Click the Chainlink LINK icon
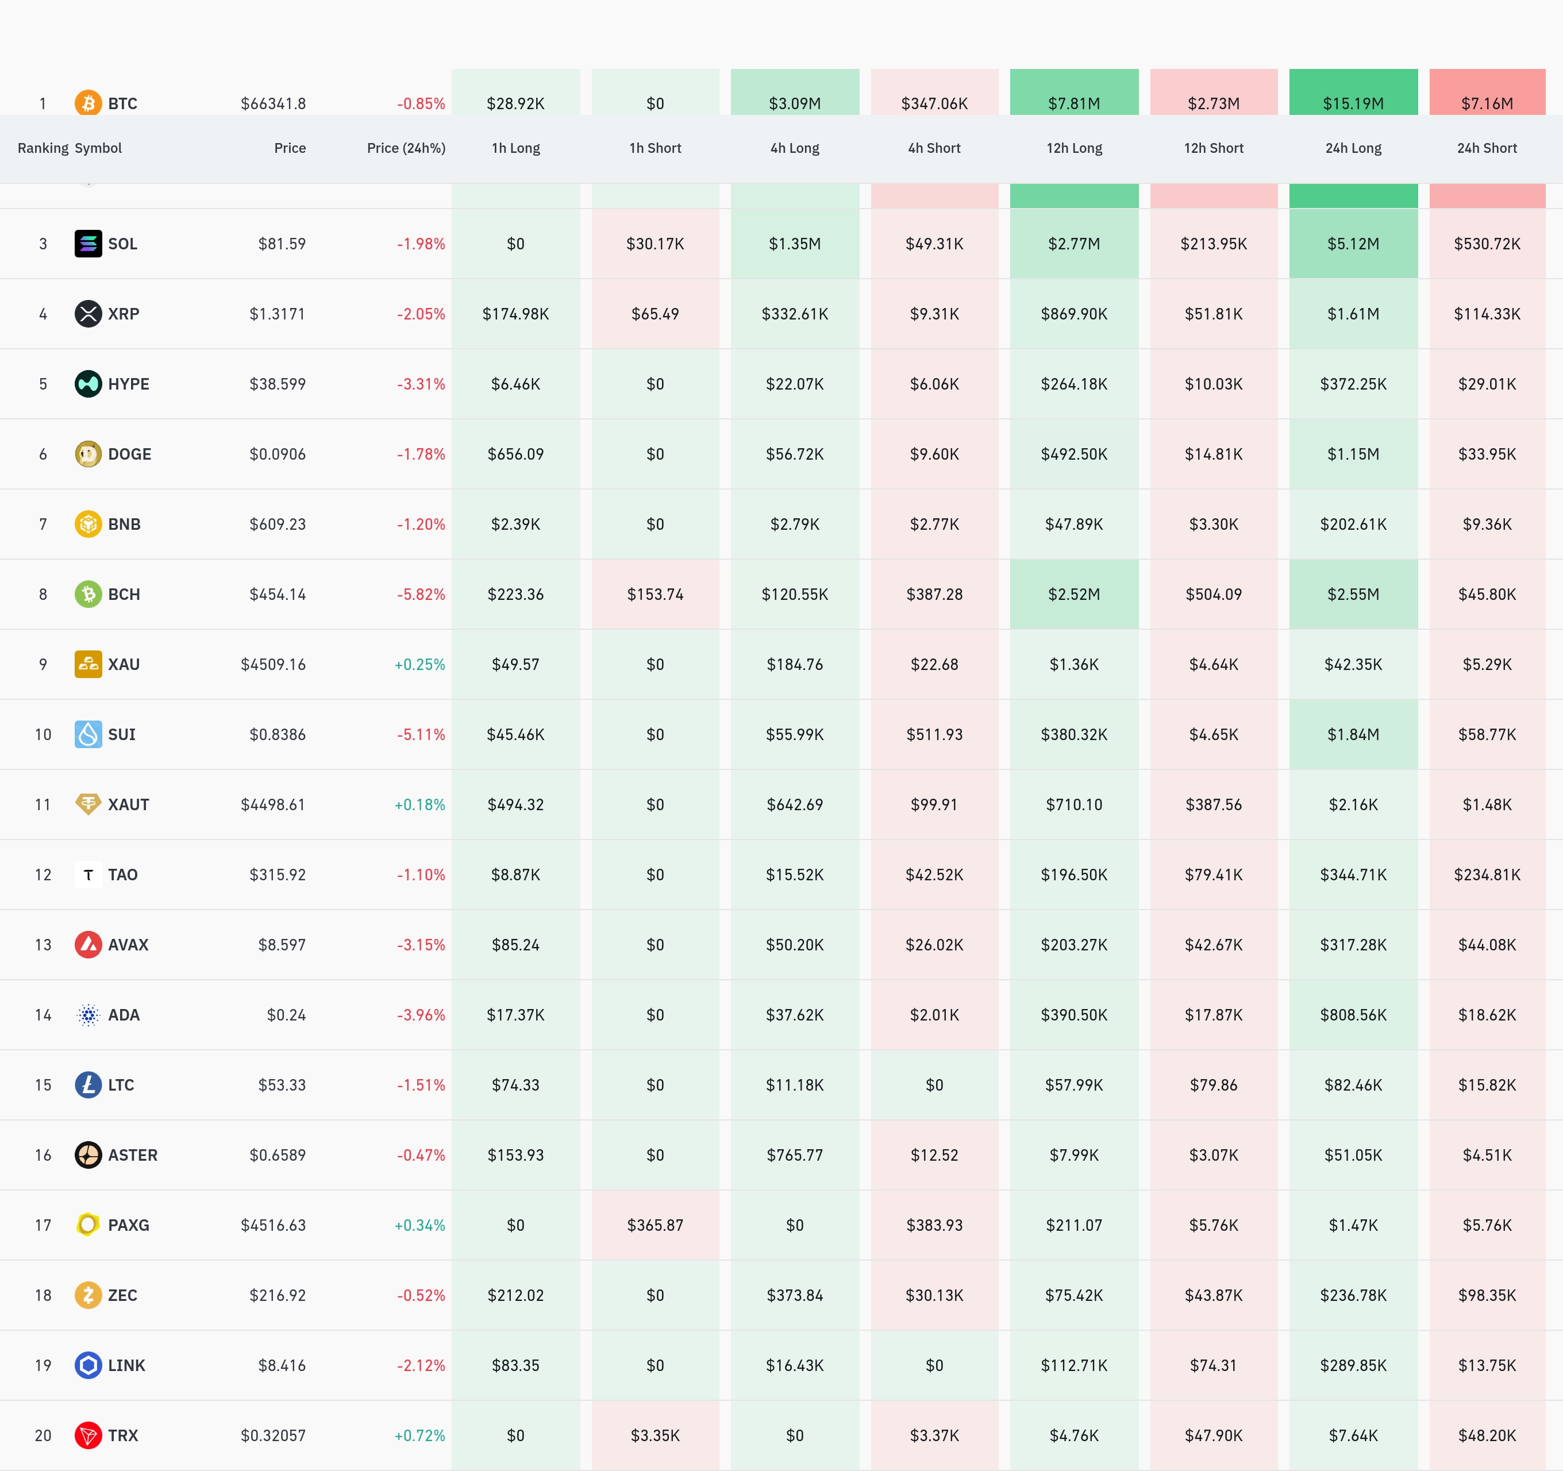Screen dimensions: 1563x1471 [x=88, y=1365]
